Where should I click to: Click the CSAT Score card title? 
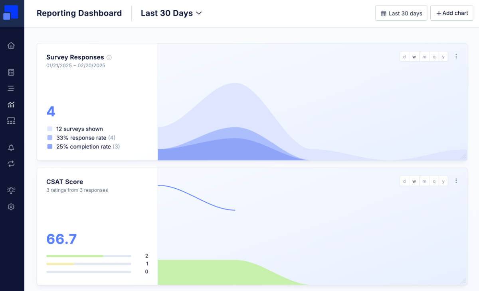coord(65,182)
